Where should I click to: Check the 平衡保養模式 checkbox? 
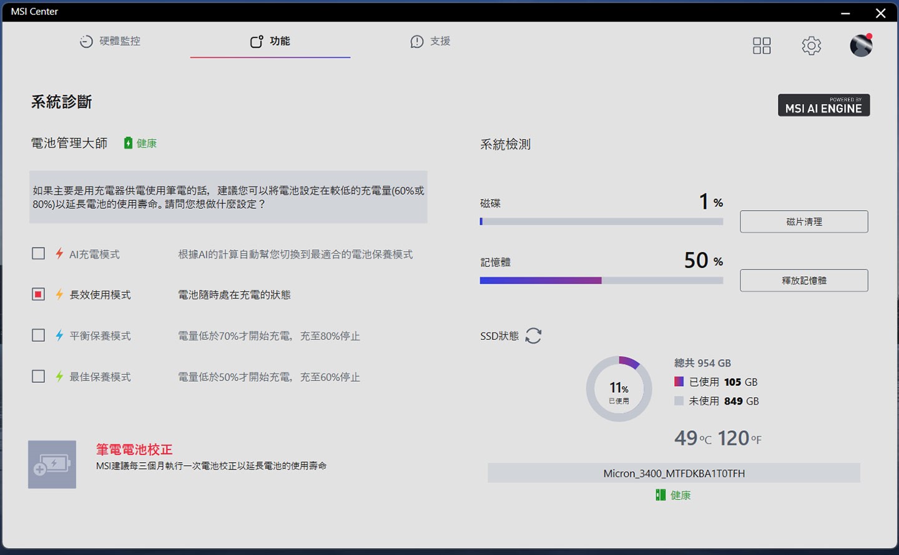click(39, 335)
